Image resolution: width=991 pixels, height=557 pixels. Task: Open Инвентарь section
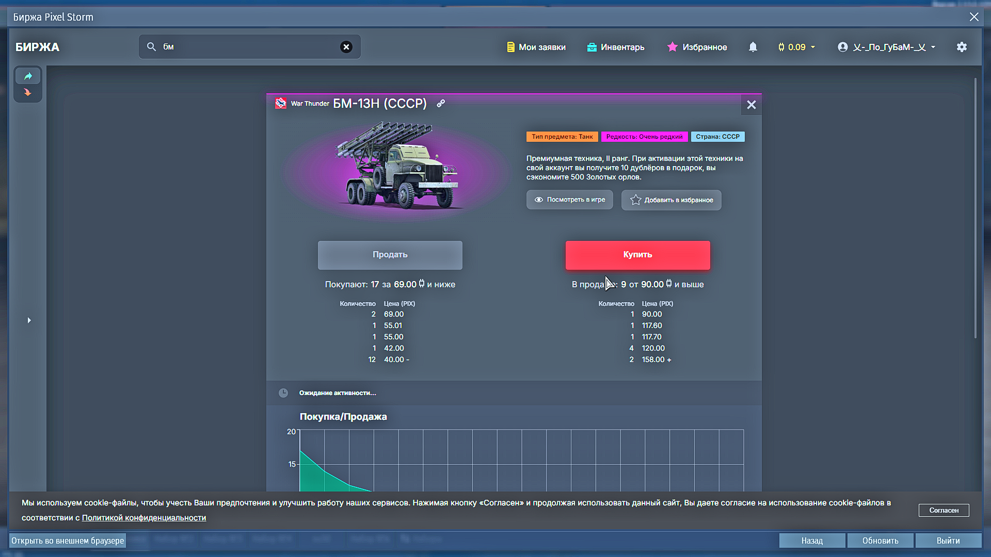(x=616, y=47)
